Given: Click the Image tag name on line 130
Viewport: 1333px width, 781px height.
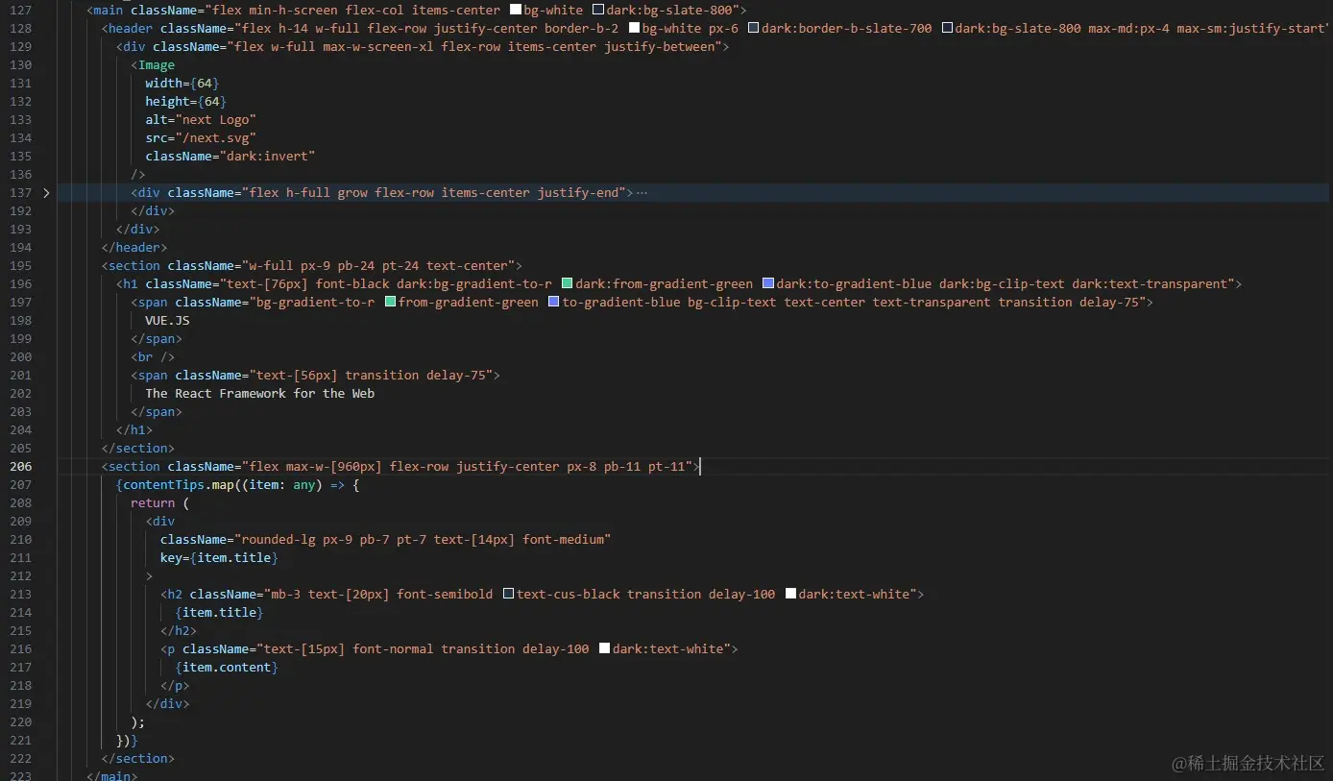Looking at the screenshot, I should point(157,65).
